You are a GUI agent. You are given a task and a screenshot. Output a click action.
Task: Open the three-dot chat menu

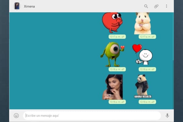click(167, 6)
